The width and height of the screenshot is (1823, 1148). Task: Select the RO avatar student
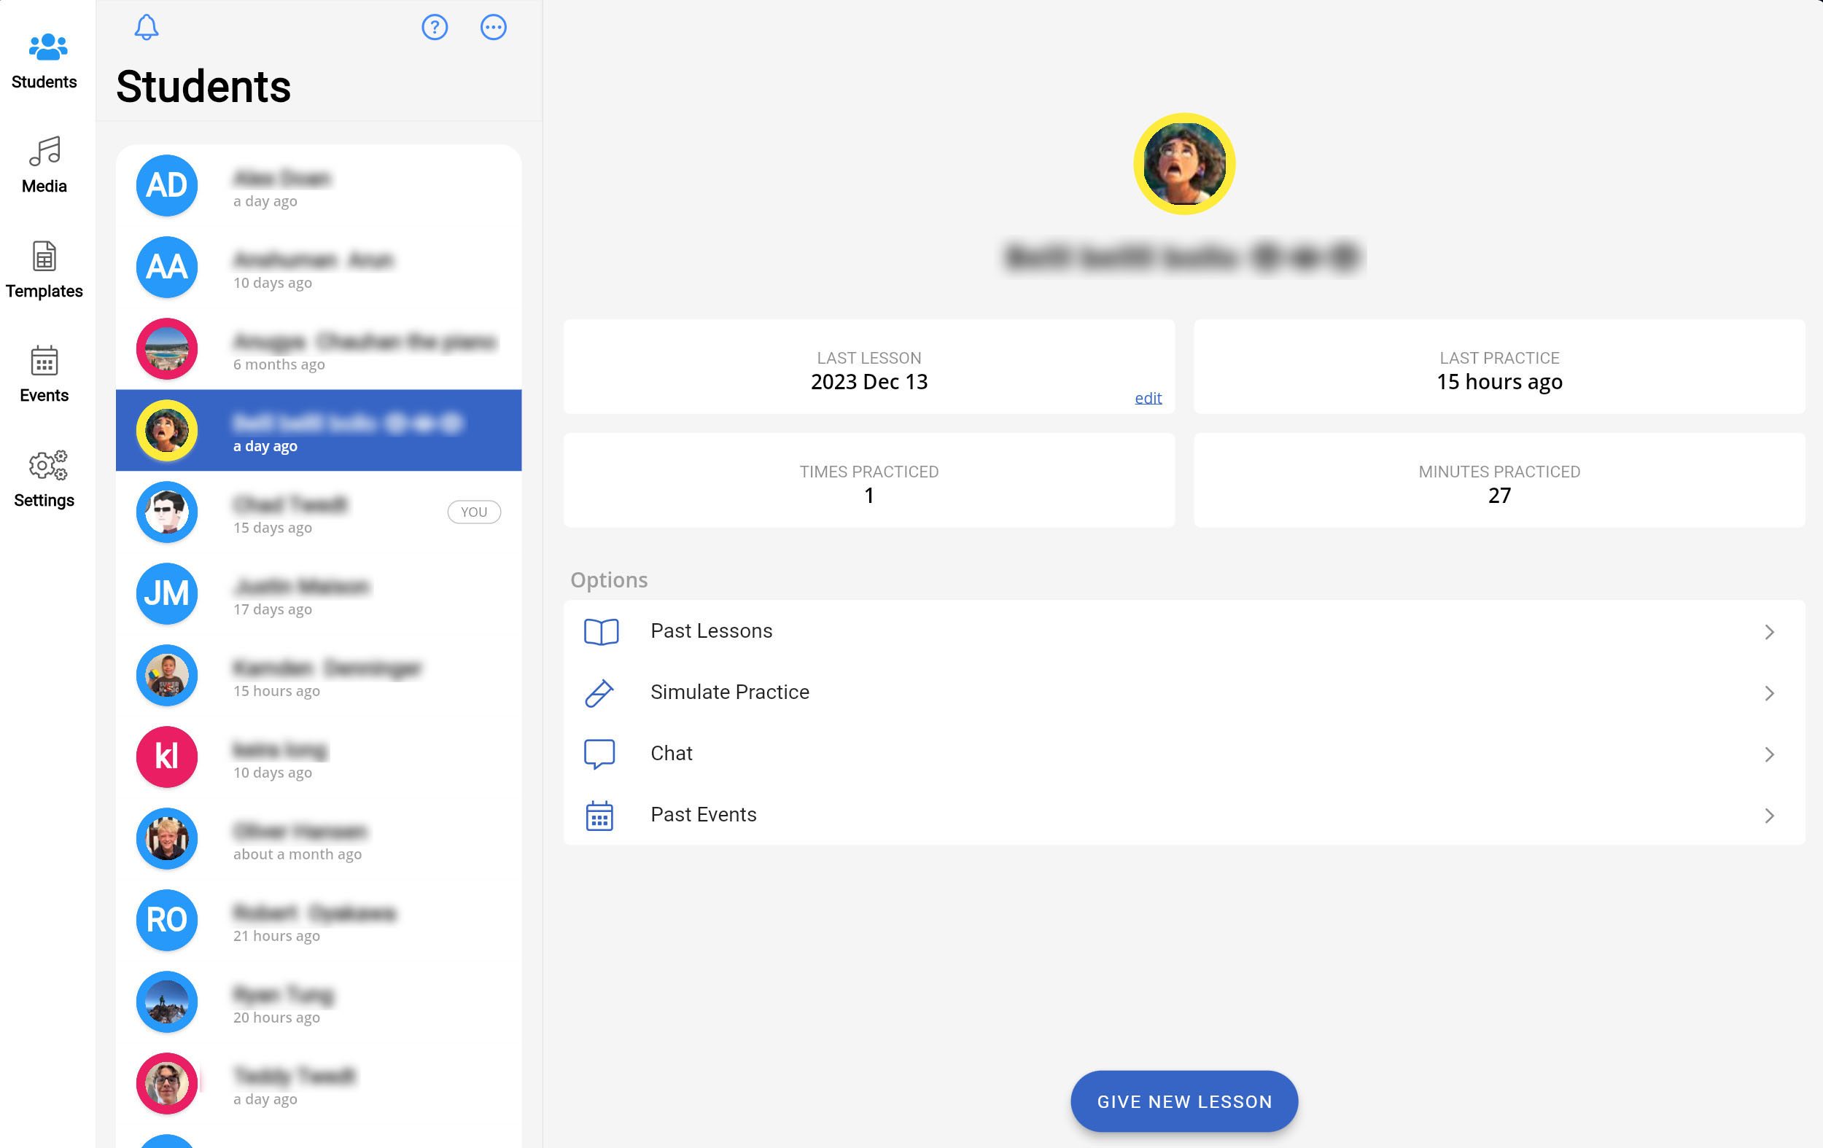tap(319, 920)
